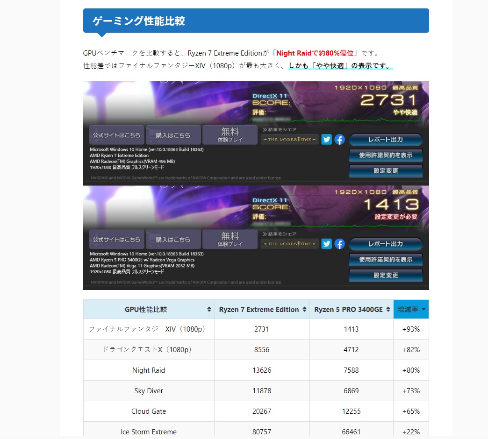The width and height of the screenshot is (488, 439).
Task: Click the やや快適 rating in the benchmark
Action: pos(405,112)
